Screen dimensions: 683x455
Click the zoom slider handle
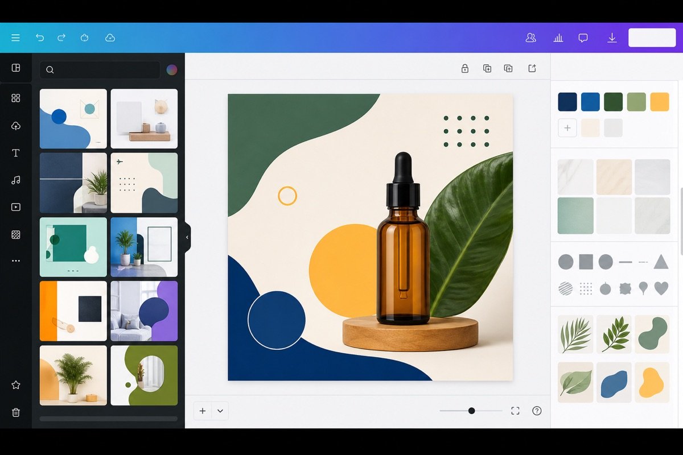pyautogui.click(x=471, y=411)
